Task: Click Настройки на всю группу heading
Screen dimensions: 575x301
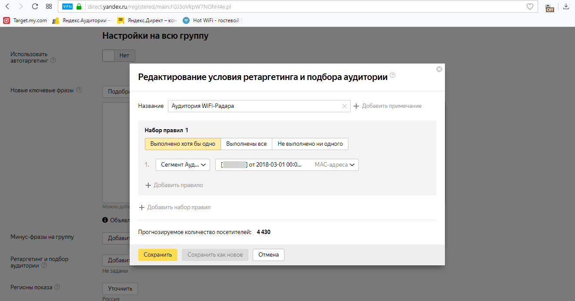Action: point(155,36)
